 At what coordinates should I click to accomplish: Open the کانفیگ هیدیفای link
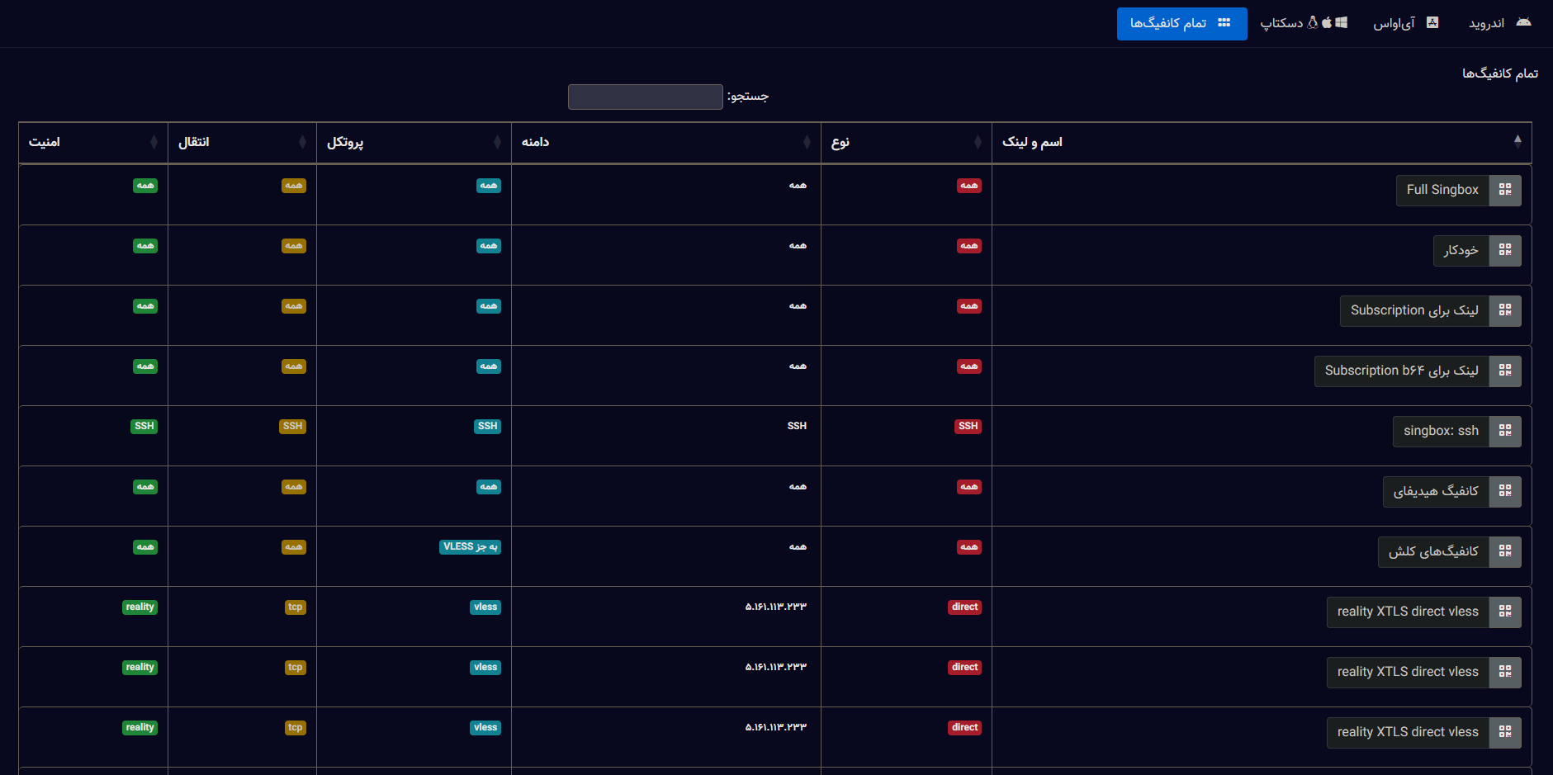coord(1436,491)
